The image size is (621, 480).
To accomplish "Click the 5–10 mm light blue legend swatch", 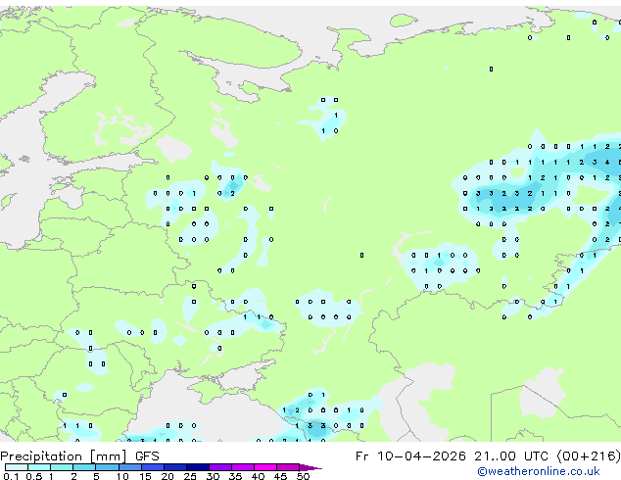I will [x=107, y=467].
